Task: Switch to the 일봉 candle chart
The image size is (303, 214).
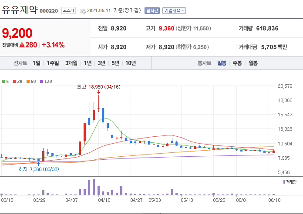Action: (222, 63)
